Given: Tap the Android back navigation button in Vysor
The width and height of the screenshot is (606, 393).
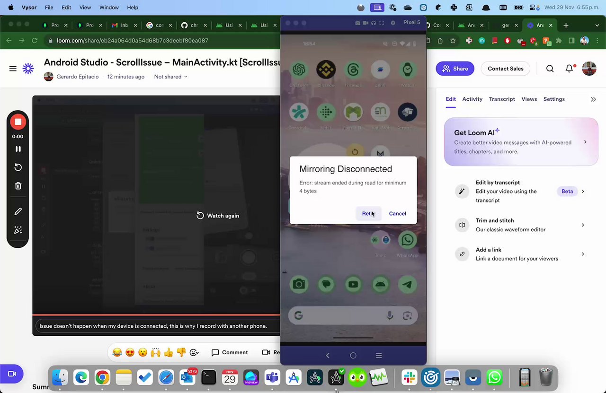Looking at the screenshot, I should pyautogui.click(x=328, y=356).
